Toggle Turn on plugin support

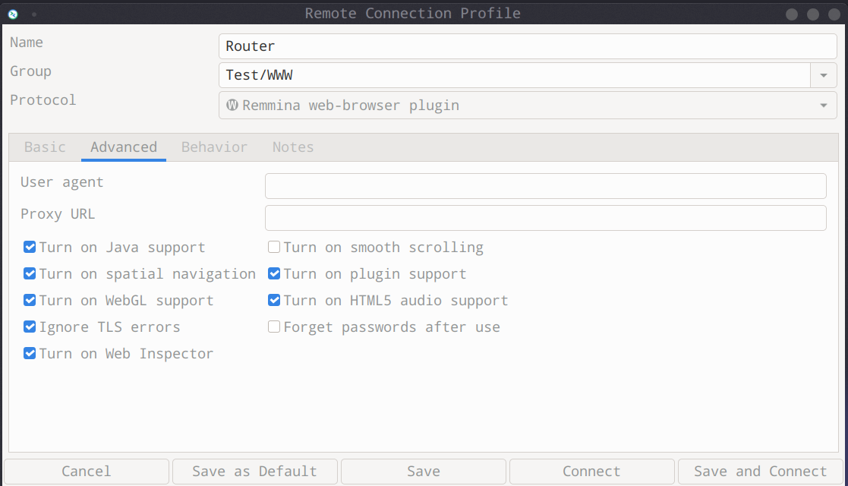(x=274, y=274)
